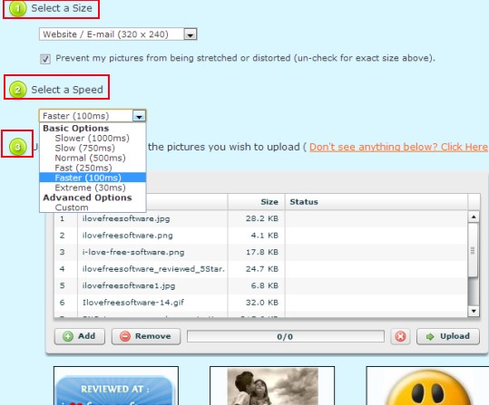Click the green step 2 circle icon

[x=17, y=90]
